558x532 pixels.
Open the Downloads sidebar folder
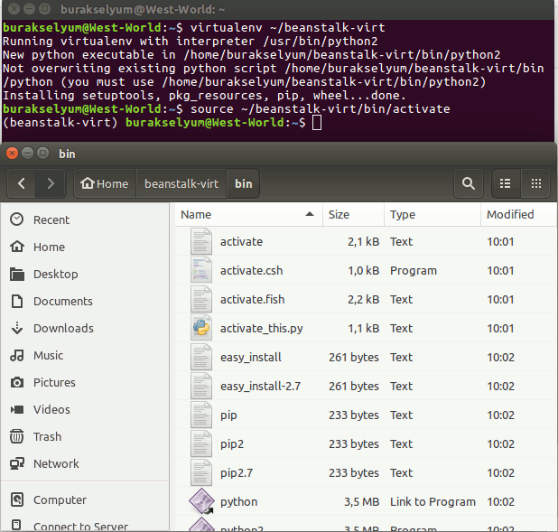63,328
